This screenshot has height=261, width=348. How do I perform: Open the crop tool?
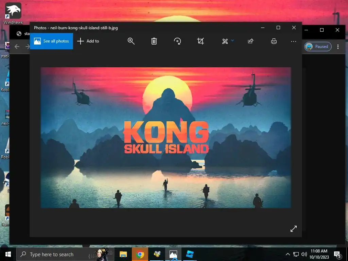(201, 41)
